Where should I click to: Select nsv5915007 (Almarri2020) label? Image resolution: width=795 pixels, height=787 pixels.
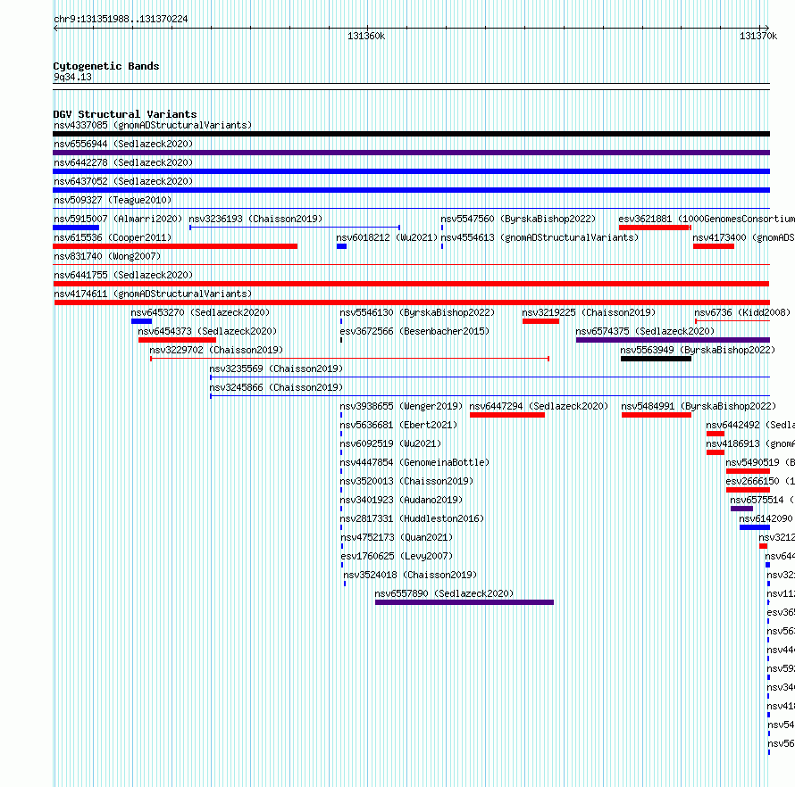click(x=118, y=219)
